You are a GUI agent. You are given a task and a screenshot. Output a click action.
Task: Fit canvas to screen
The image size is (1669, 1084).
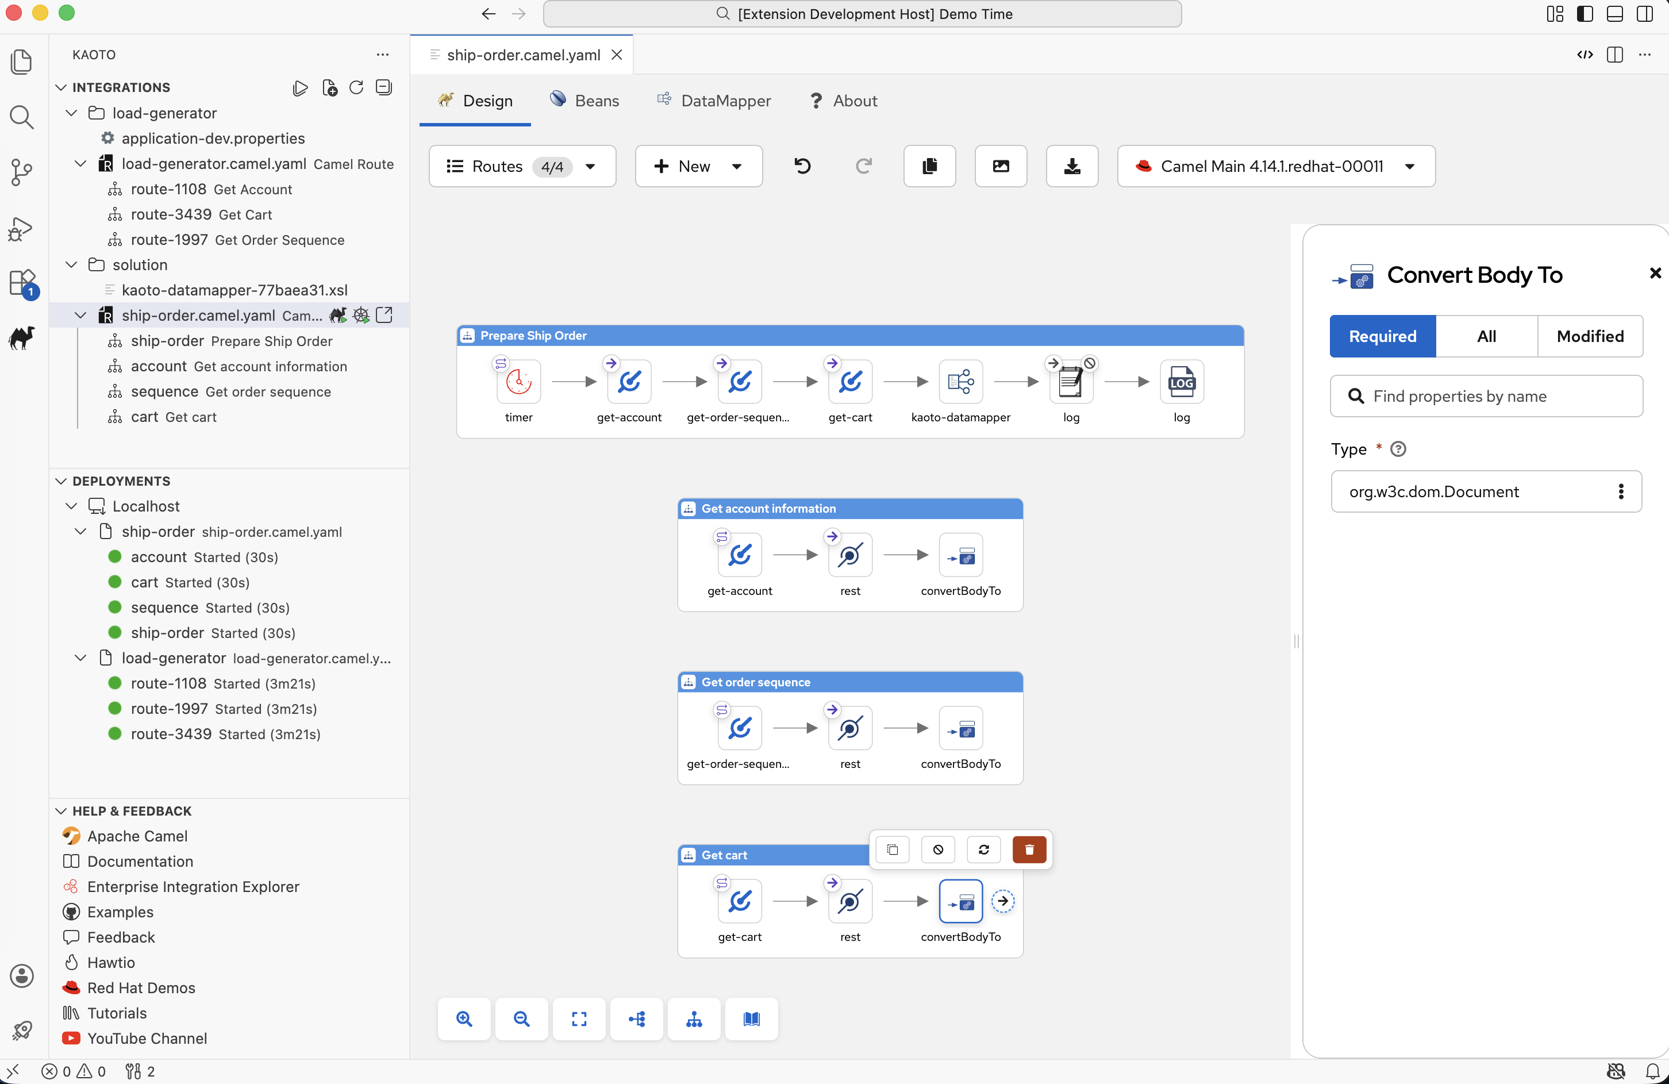coord(579,1019)
